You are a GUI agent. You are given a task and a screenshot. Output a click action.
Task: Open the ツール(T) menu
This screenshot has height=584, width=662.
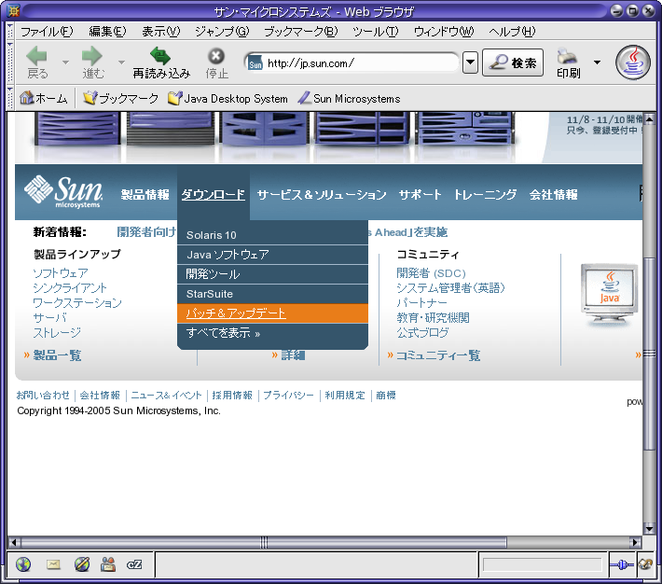376,32
